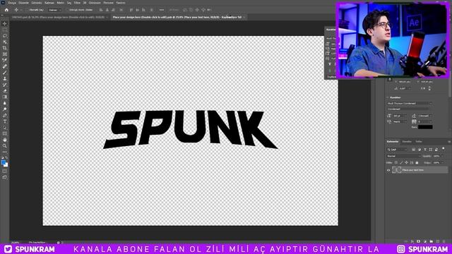Select the Hand tool
The height and width of the screenshot is (254, 452).
pos(5,140)
